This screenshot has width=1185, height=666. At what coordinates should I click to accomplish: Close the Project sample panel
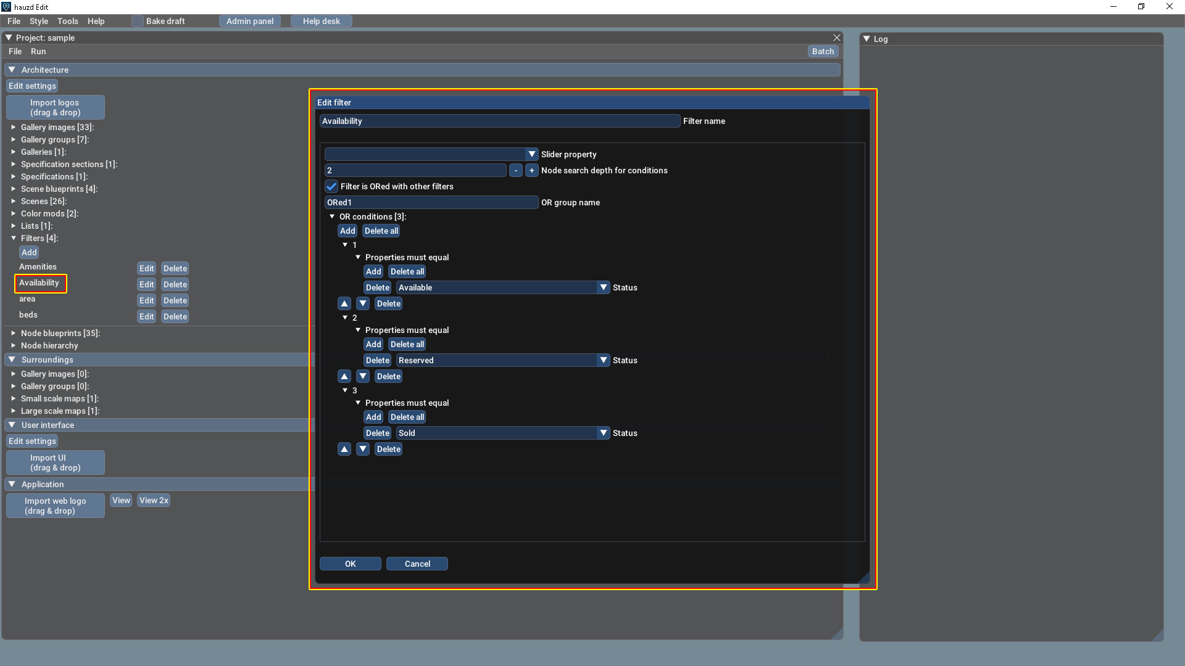click(837, 38)
